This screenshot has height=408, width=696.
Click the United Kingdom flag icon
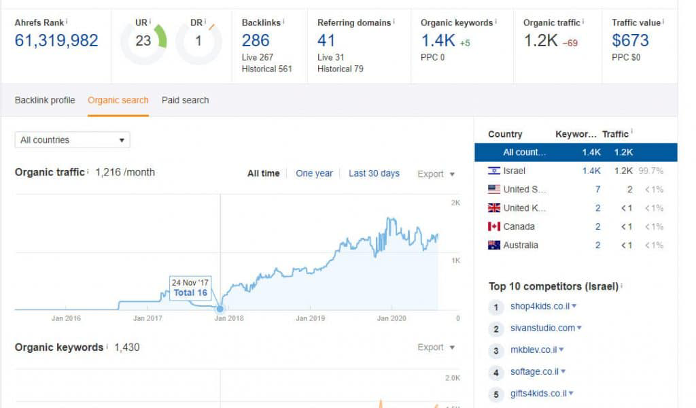[493, 208]
